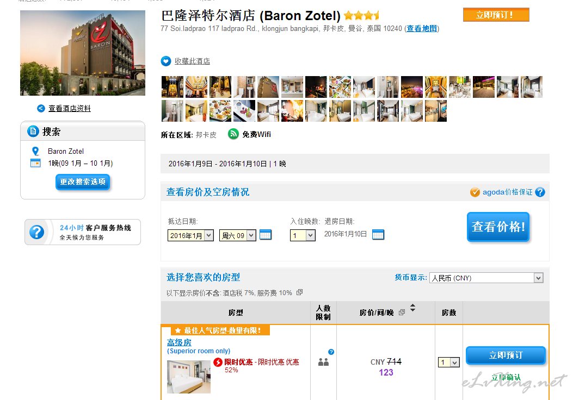The image size is (573, 400).
Task: Open the checkout date calendar icon
Action: (378, 234)
